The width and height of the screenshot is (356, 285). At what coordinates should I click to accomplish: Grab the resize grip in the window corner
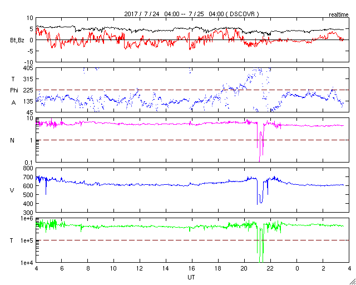pyautogui.click(x=353, y=282)
